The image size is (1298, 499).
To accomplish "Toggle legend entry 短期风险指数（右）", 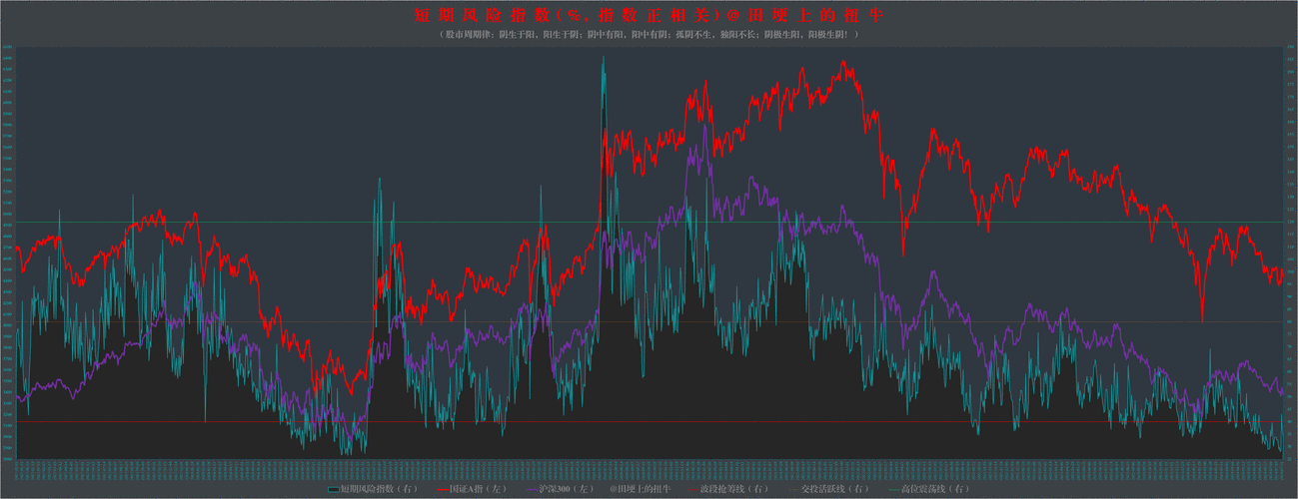I will click(x=372, y=489).
